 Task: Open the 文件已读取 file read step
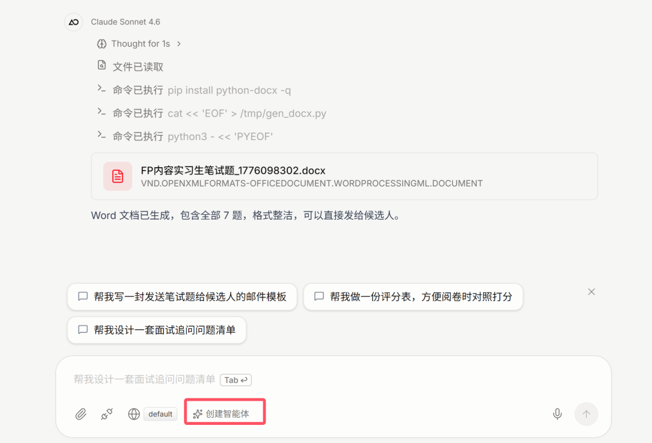[130, 66]
